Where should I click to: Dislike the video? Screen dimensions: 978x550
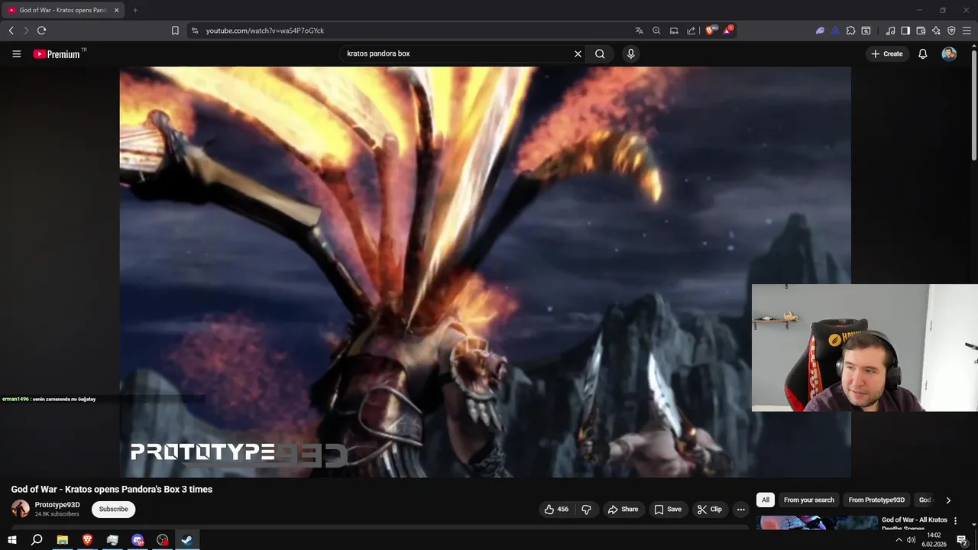tap(586, 510)
